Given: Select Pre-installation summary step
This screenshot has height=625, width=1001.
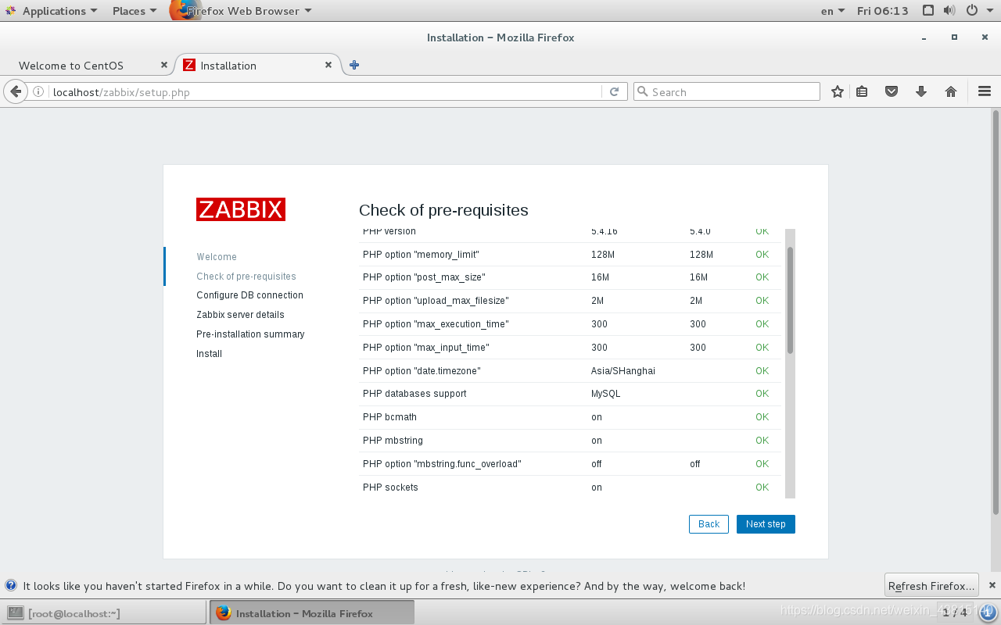Looking at the screenshot, I should (x=250, y=334).
